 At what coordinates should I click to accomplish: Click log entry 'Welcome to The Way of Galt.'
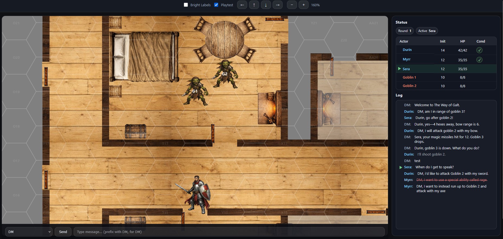[437, 105]
